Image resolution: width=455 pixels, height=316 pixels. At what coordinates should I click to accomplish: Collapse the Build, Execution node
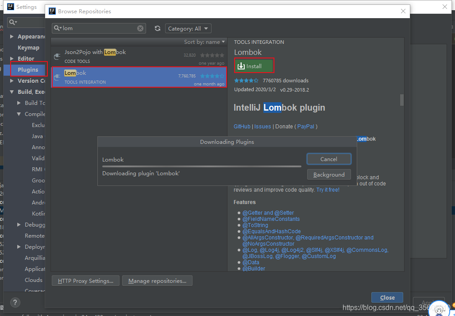coord(12,92)
